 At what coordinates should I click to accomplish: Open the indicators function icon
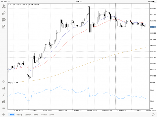coord(4,95)
